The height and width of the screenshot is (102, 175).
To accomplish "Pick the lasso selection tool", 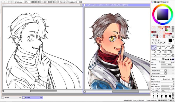I will [156, 40].
